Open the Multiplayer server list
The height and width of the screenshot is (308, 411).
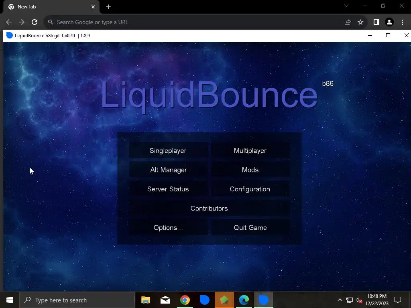(250, 151)
